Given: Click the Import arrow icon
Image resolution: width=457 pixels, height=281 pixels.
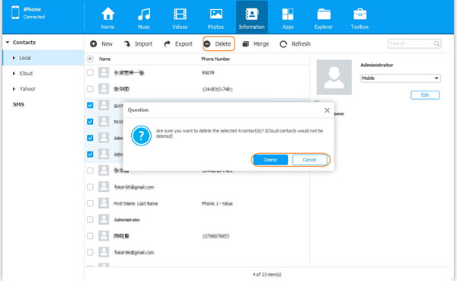Looking at the screenshot, I should coord(126,43).
